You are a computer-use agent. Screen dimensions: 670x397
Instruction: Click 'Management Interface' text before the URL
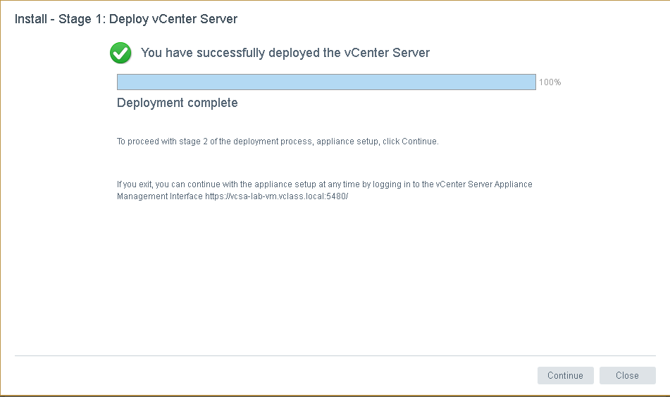point(159,196)
